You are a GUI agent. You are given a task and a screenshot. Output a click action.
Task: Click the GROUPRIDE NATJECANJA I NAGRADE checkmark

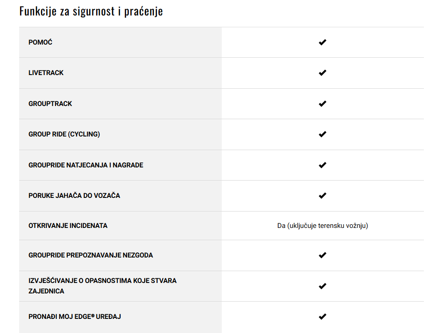pos(322,165)
